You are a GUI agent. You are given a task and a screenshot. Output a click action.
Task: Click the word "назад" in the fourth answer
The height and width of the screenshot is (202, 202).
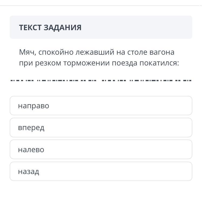(x=29, y=172)
